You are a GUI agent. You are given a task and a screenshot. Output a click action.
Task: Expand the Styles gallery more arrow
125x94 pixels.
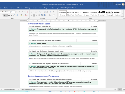(x=122, y=13)
